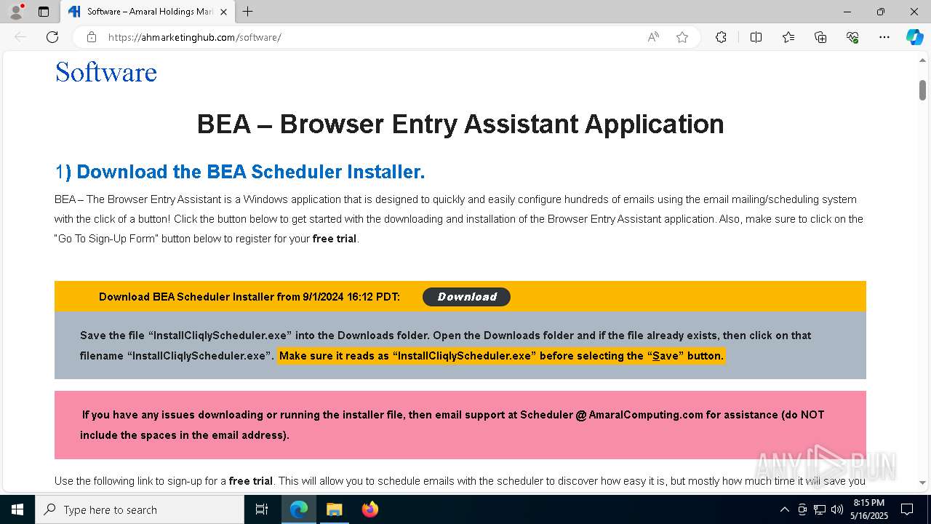Open the Favorites list icon
Viewport: 931px width, 524px height.
788,37
